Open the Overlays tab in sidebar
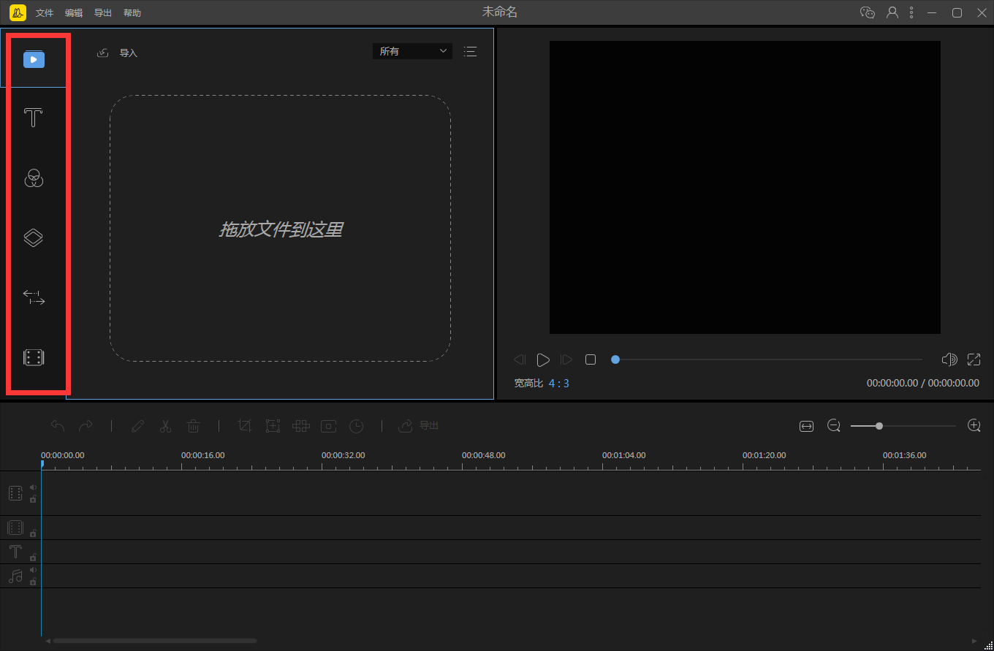Image resolution: width=994 pixels, height=651 pixels. [34, 237]
